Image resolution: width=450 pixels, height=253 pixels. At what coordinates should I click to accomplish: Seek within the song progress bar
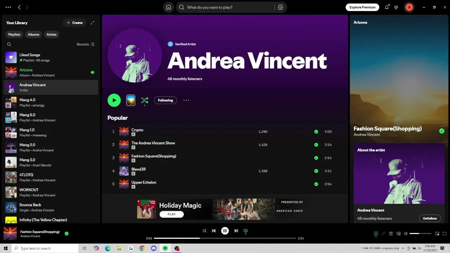click(x=225, y=238)
